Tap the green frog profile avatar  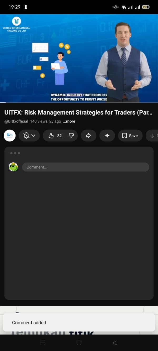pyautogui.click(x=13, y=167)
